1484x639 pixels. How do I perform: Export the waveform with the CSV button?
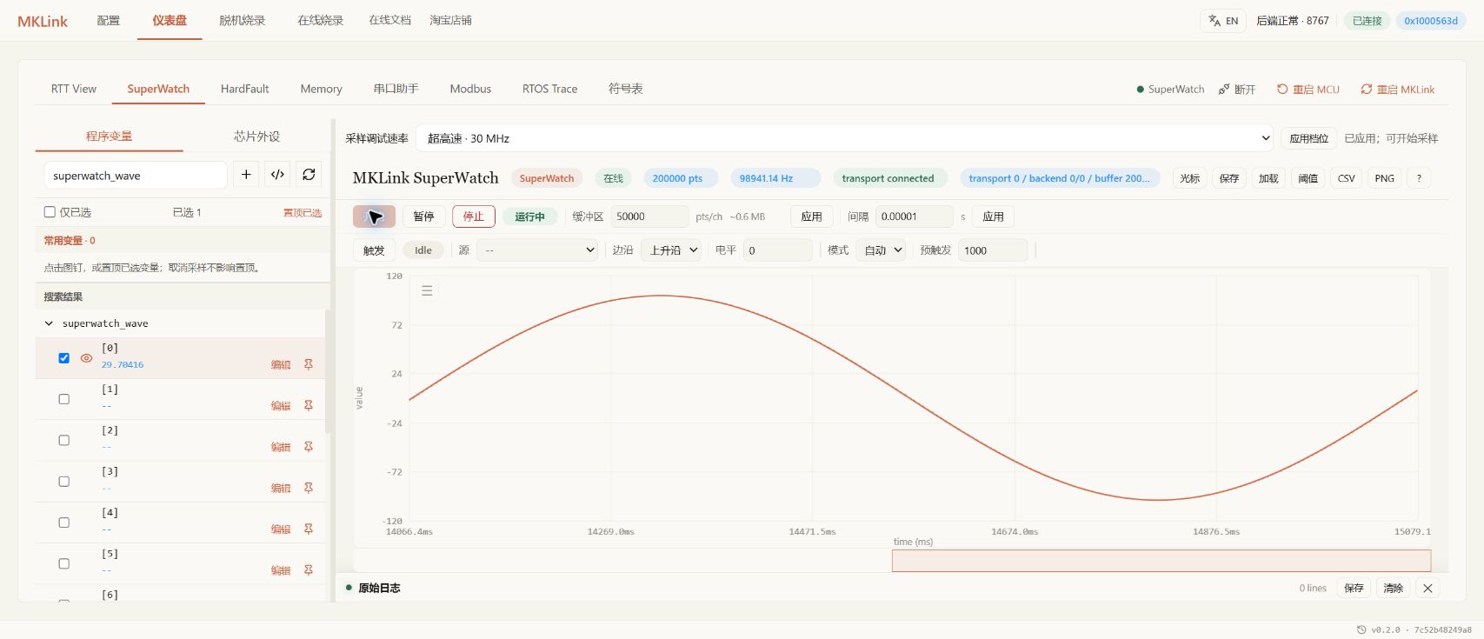[x=1346, y=178]
